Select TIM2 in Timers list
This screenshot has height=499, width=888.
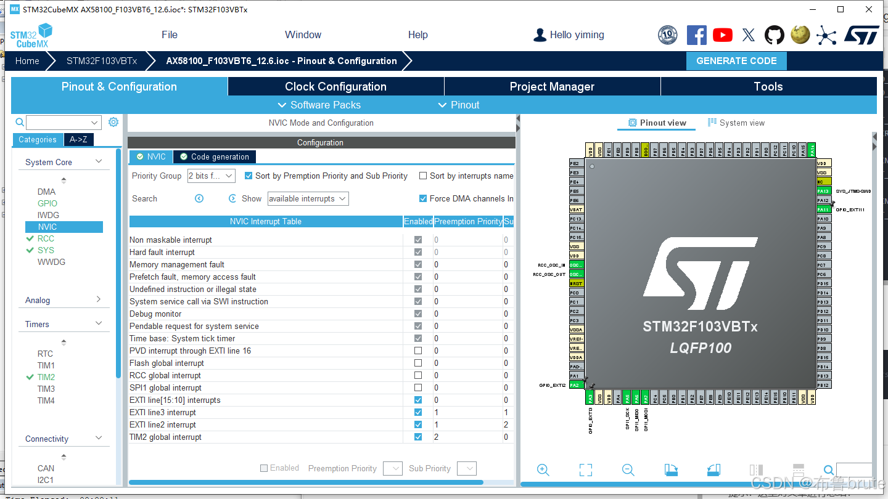click(46, 377)
